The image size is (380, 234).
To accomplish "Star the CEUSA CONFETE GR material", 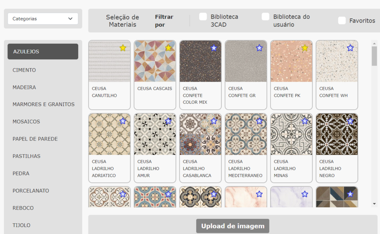I will 259,48.
